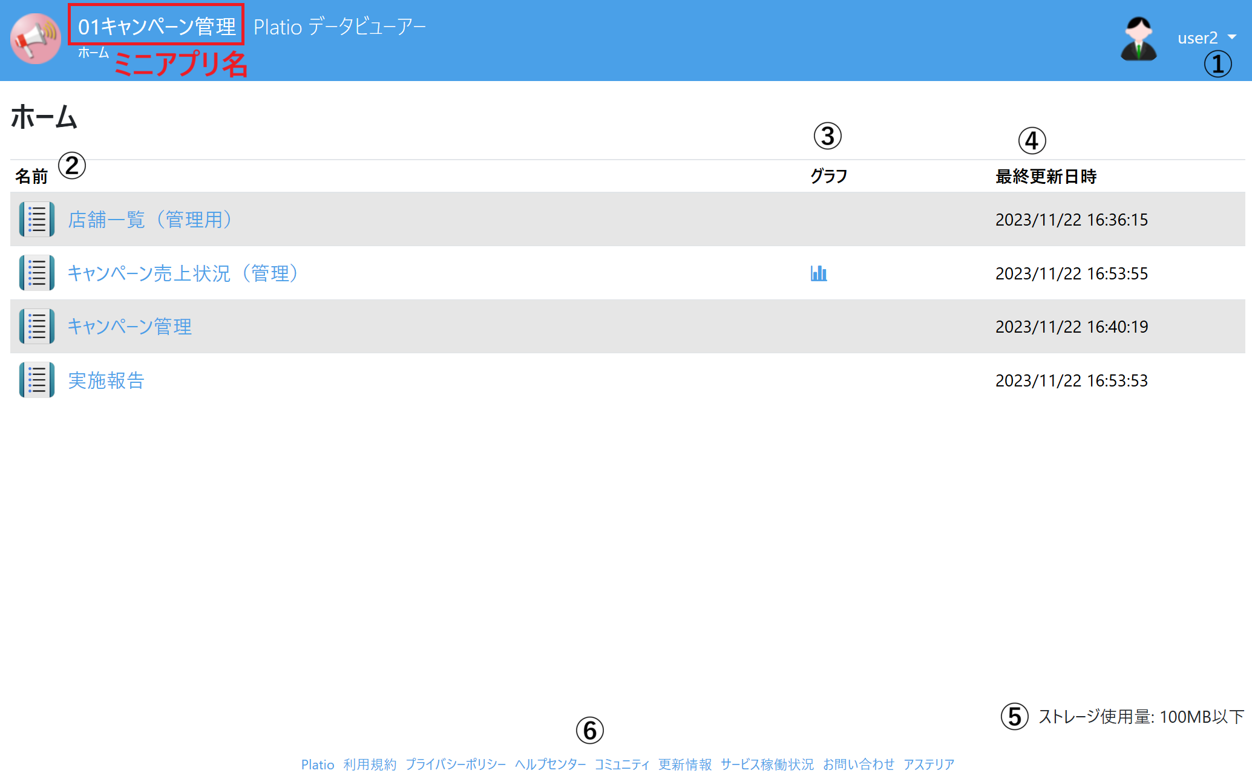
Task: Open the 実施報告 data link
Action: 106,380
